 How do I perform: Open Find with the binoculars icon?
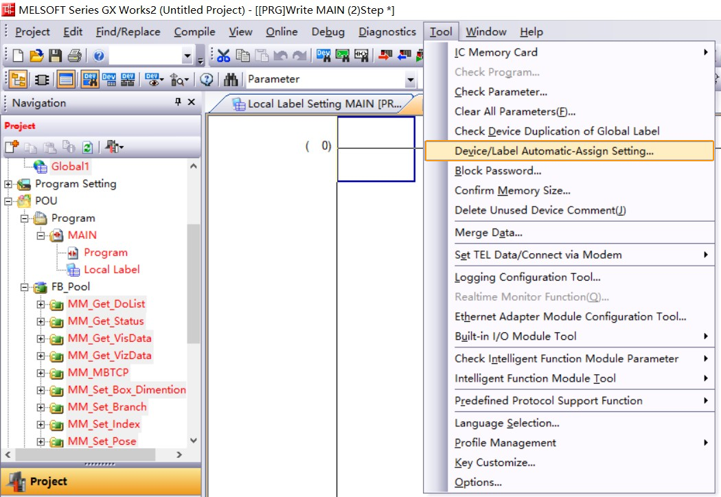pyautogui.click(x=231, y=79)
